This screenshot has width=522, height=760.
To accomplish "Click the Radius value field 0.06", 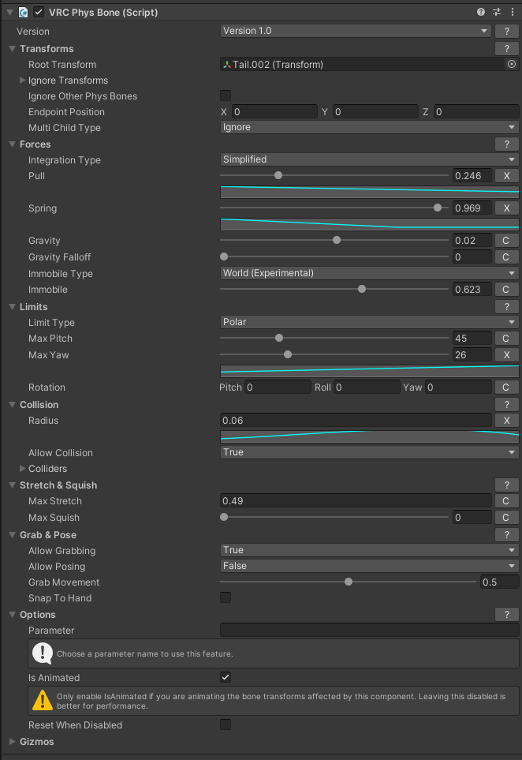I will click(356, 420).
